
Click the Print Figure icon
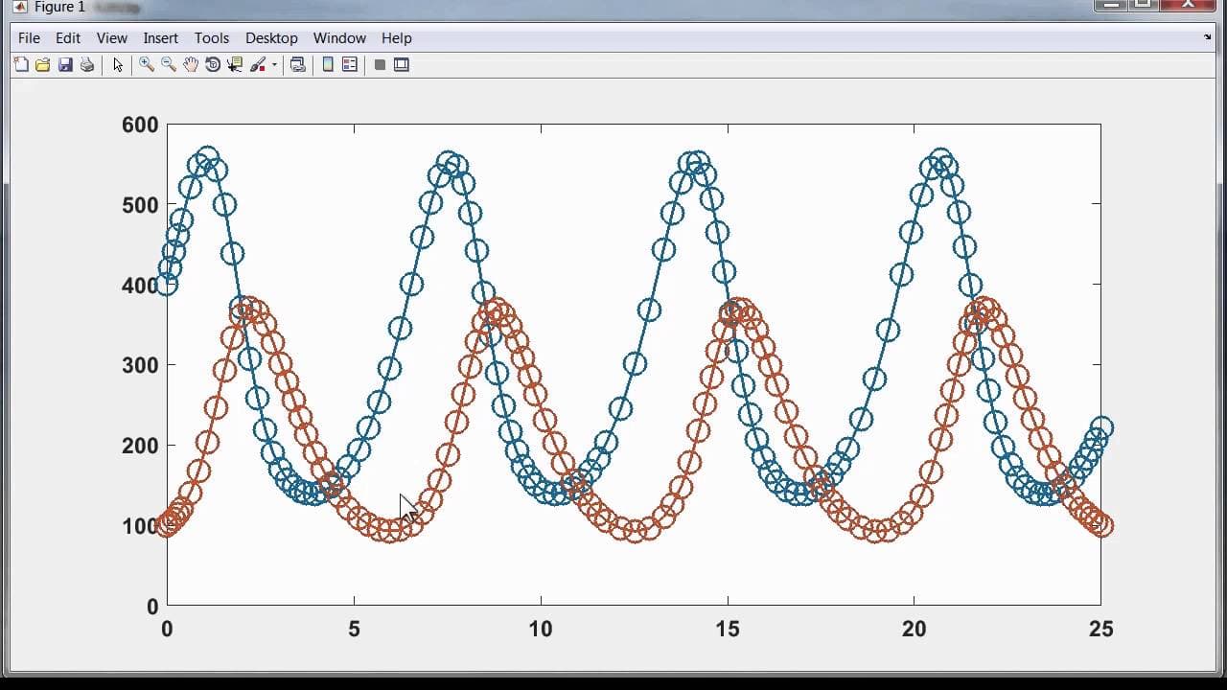87,64
